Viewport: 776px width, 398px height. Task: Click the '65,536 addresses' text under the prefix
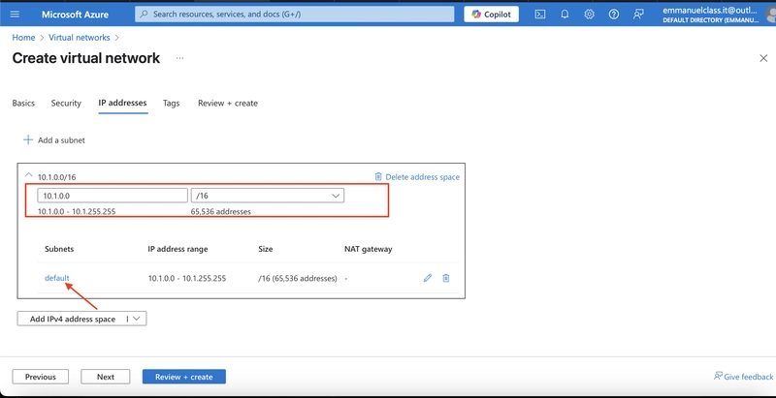pos(221,211)
